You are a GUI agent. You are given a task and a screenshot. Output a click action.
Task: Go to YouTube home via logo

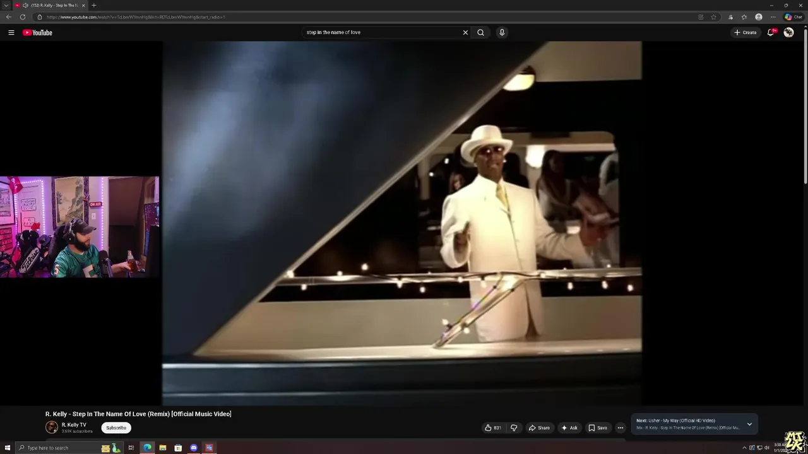(37, 32)
